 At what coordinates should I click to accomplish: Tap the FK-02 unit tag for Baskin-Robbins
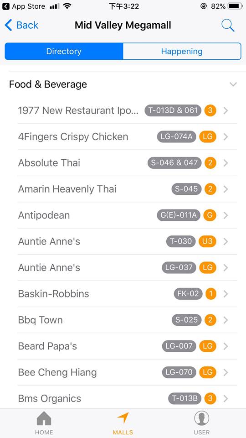click(x=188, y=294)
